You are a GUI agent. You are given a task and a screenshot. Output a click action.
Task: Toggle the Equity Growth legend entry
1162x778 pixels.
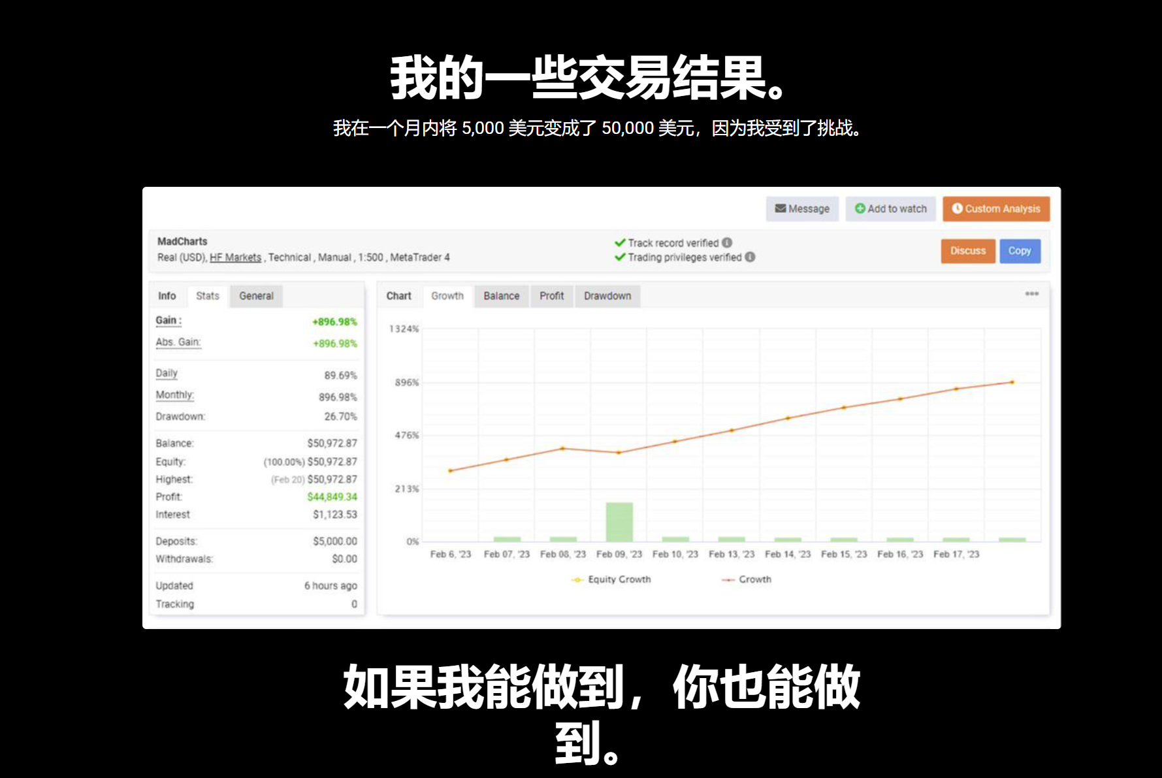pyautogui.click(x=611, y=579)
